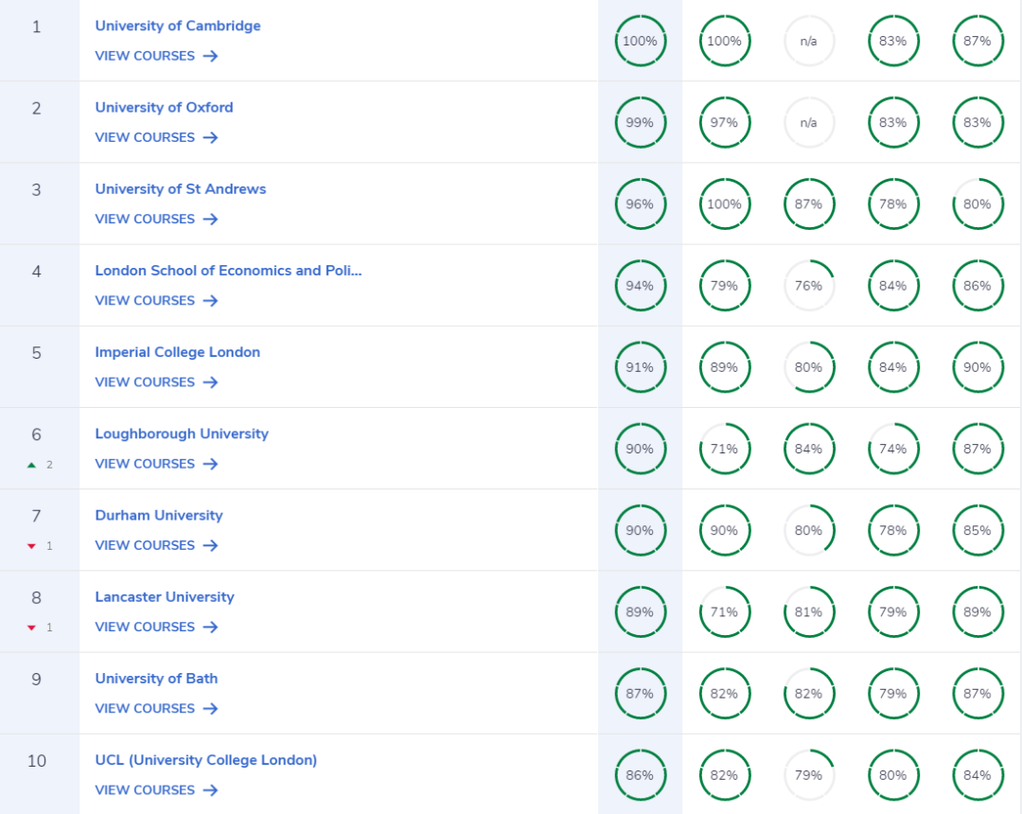1022x814 pixels.
Task: Select the Durham University link
Action: point(159,516)
